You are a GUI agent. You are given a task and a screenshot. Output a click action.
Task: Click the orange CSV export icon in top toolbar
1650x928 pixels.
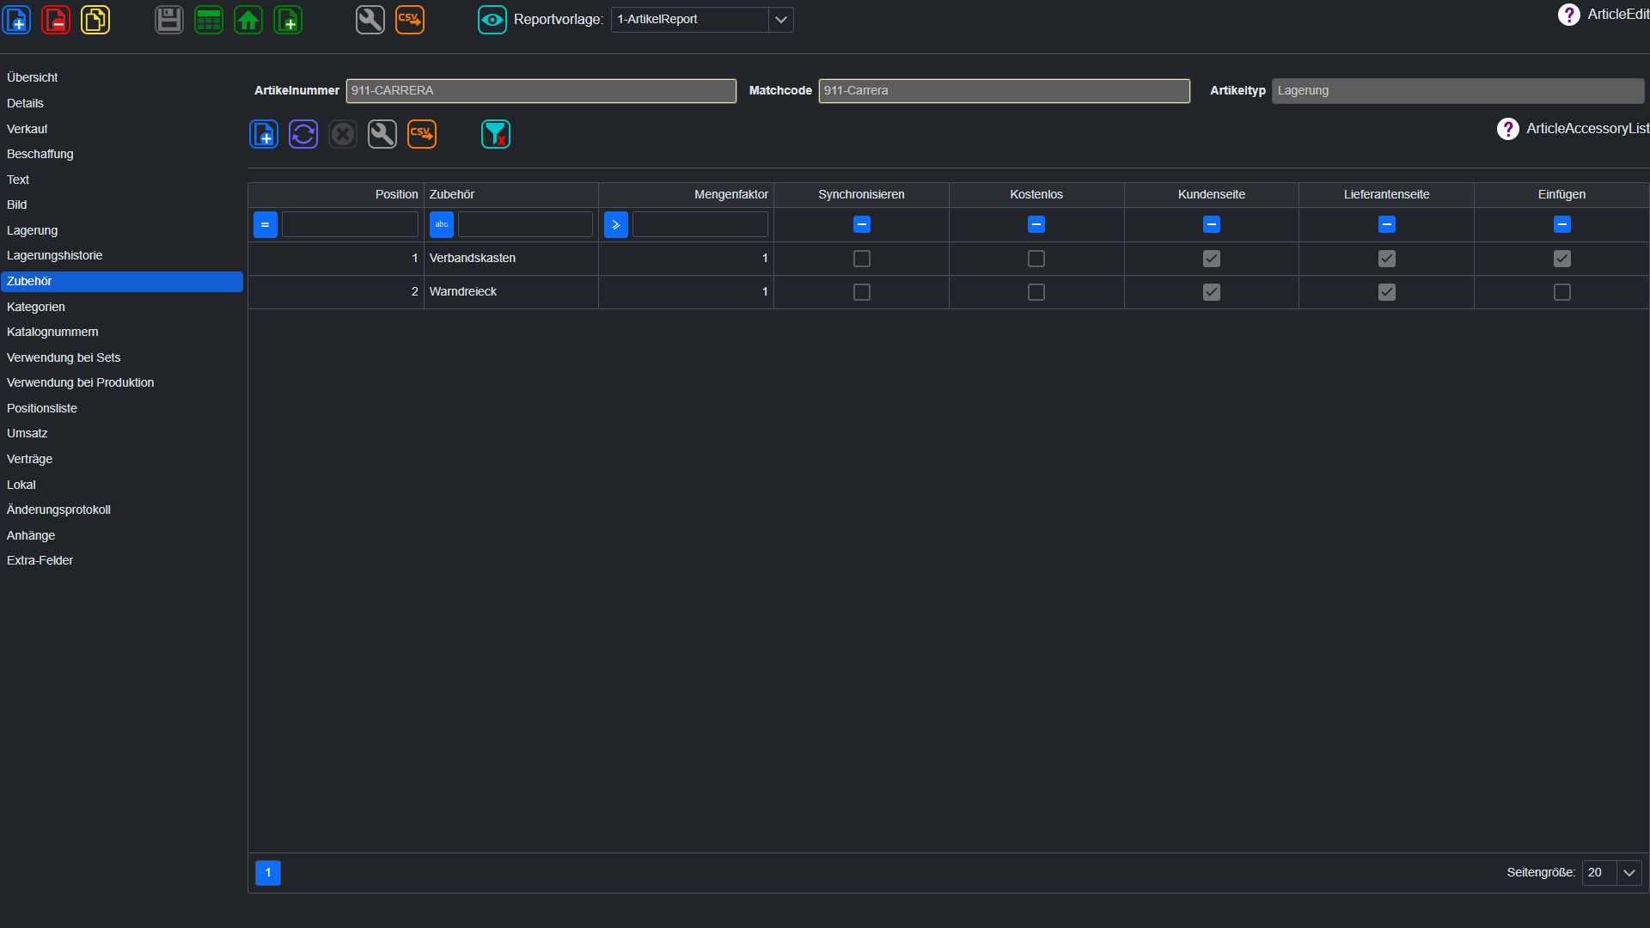[x=410, y=20]
